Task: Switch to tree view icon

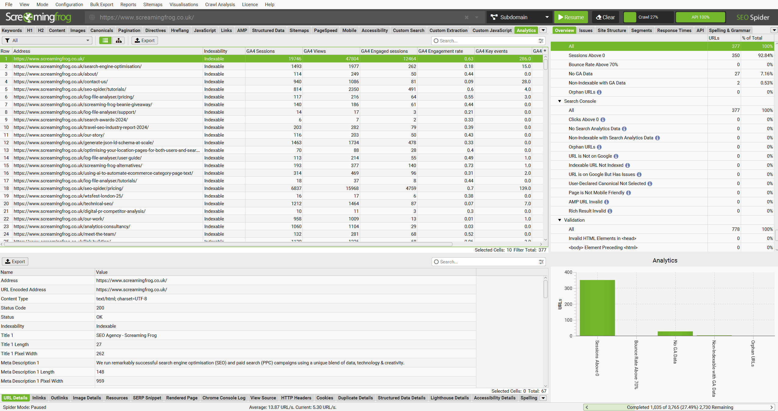Action: 119,40
